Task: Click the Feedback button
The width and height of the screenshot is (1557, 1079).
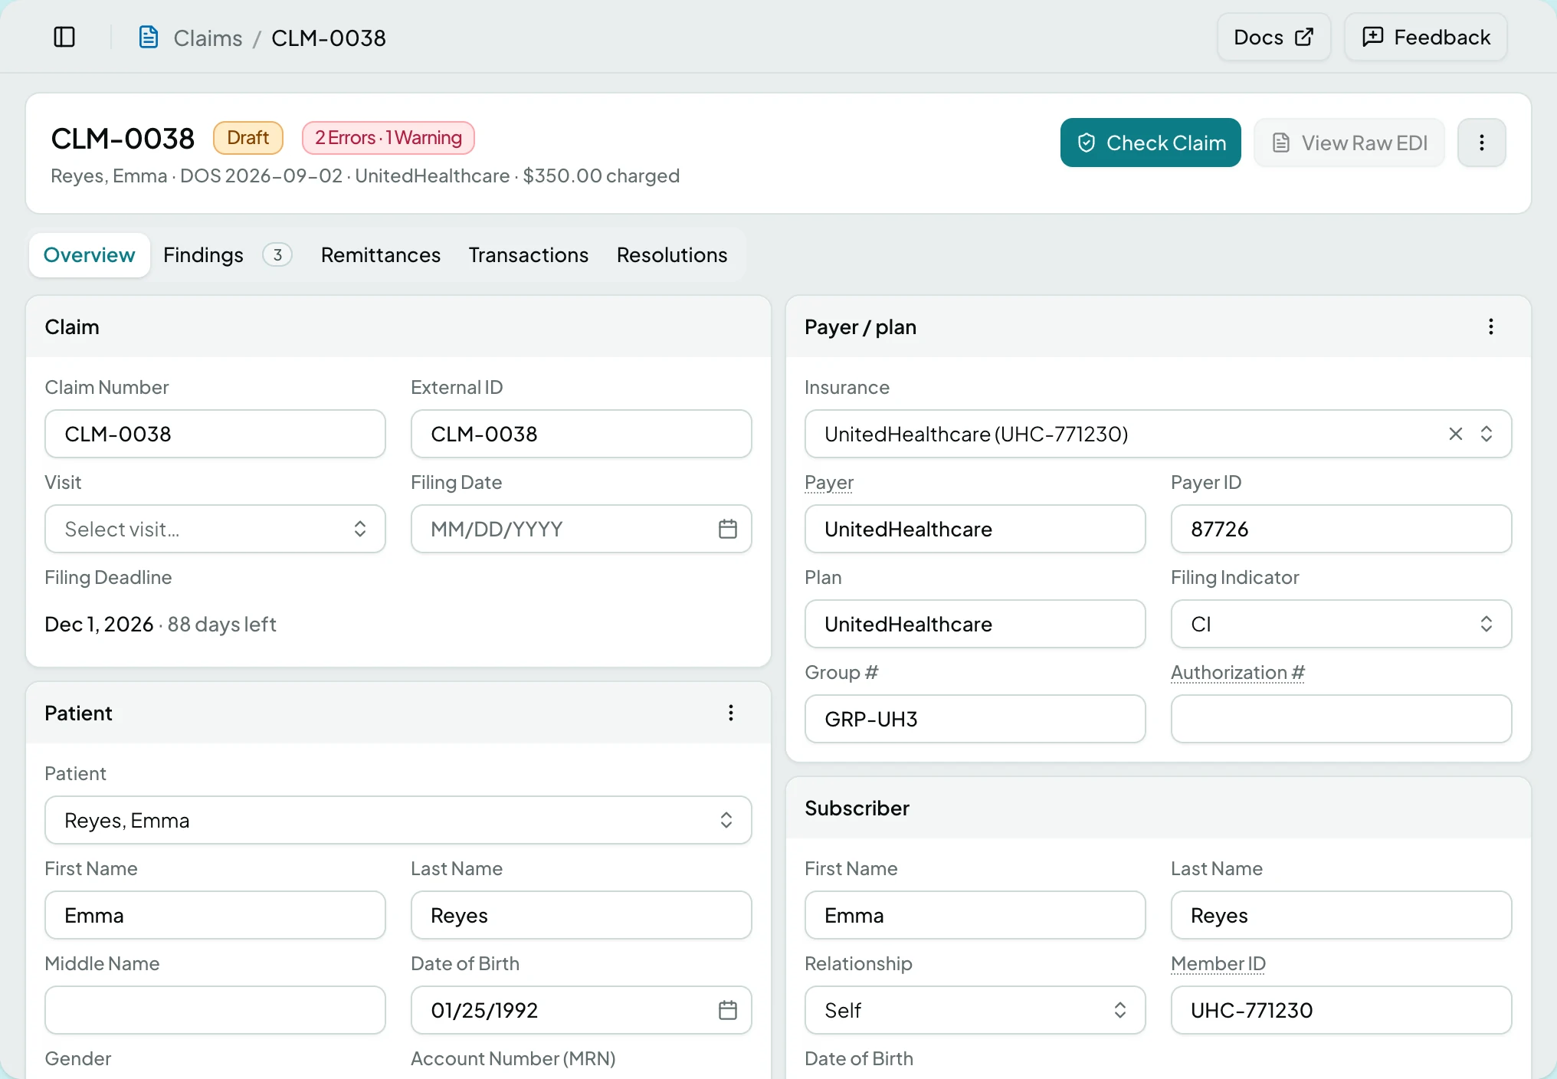Action: pyautogui.click(x=1426, y=37)
